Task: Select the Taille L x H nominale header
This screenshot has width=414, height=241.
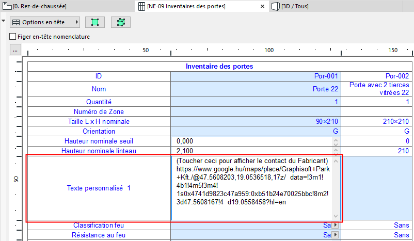Action: pos(99,121)
